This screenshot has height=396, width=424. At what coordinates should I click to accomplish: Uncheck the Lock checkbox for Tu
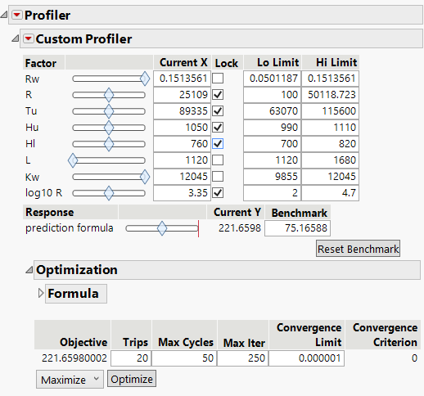click(x=218, y=111)
